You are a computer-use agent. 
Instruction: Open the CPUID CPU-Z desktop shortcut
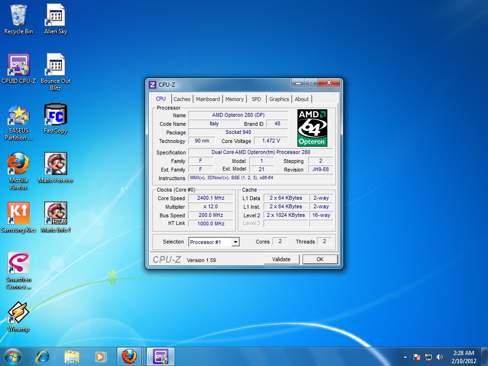pos(19,66)
